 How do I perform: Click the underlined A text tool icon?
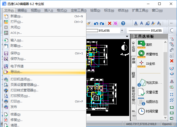tap(136, 23)
